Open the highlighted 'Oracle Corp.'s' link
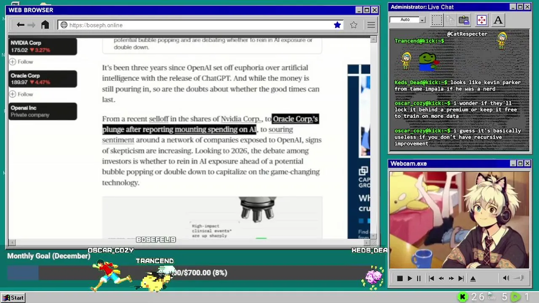 coord(295,119)
